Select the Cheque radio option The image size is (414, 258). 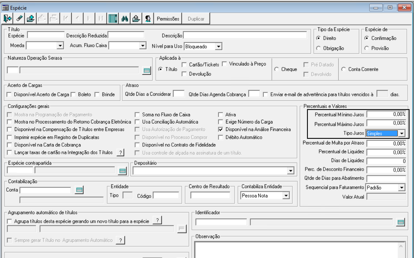click(277, 69)
